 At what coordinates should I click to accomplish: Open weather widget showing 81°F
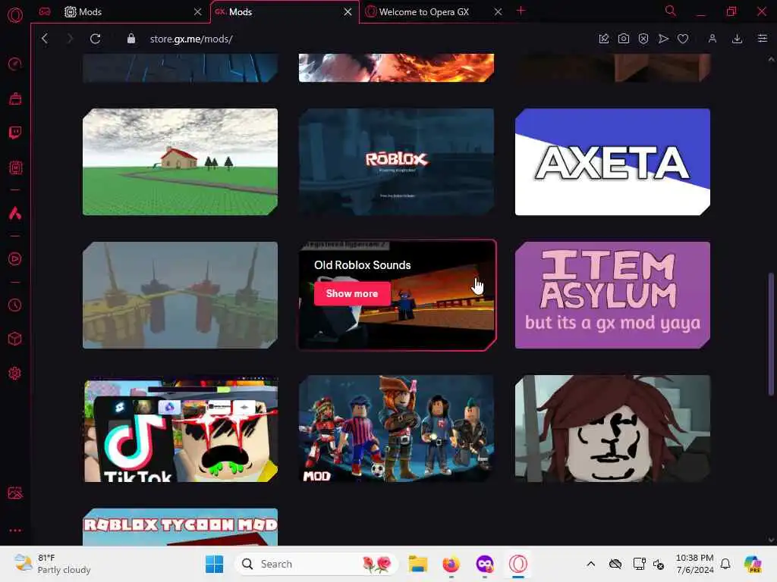(x=52, y=564)
